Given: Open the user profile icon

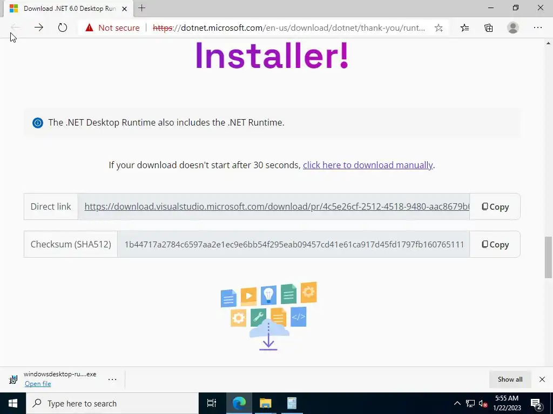Looking at the screenshot, I should pyautogui.click(x=513, y=27).
